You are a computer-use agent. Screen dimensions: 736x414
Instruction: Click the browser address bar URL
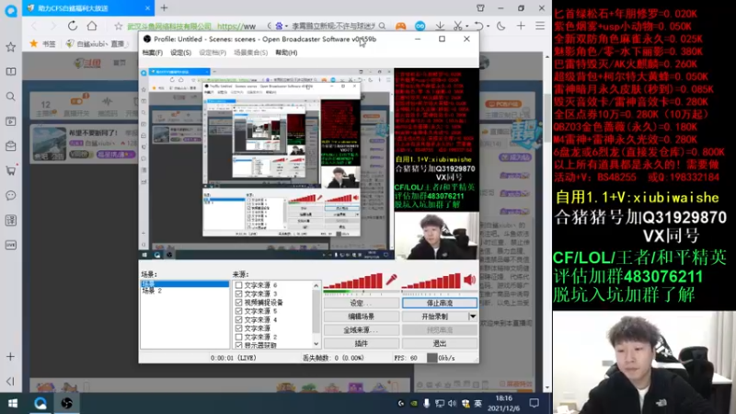(x=236, y=27)
